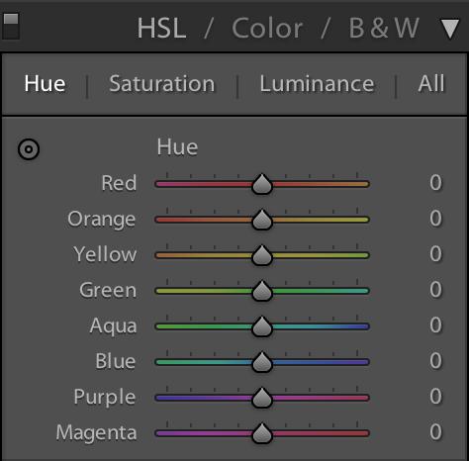The width and height of the screenshot is (469, 461).
Task: Switch to the Saturation tab
Action: 162,84
